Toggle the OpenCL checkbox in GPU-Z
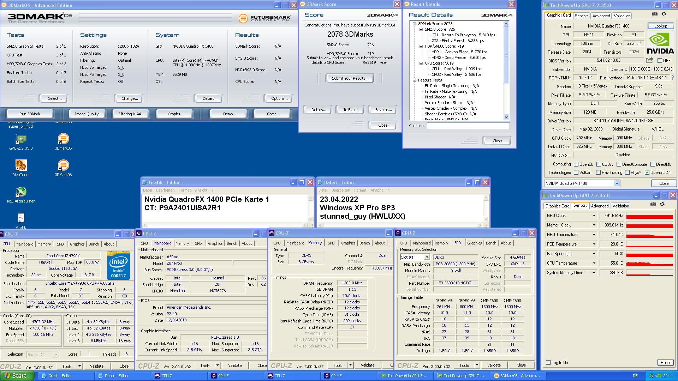This screenshot has height=381, width=678. pos(576,164)
